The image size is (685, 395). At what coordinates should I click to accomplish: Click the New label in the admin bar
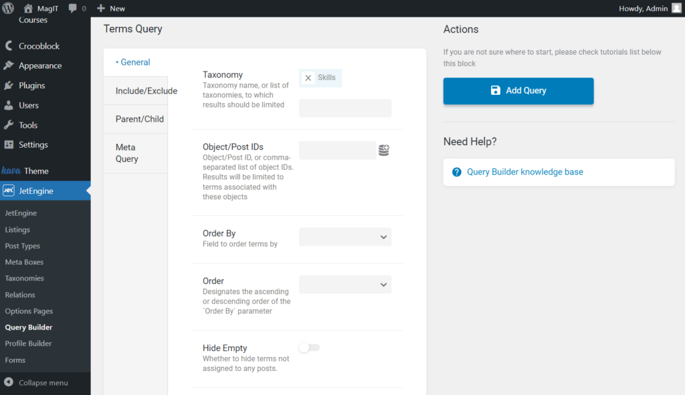(x=118, y=8)
